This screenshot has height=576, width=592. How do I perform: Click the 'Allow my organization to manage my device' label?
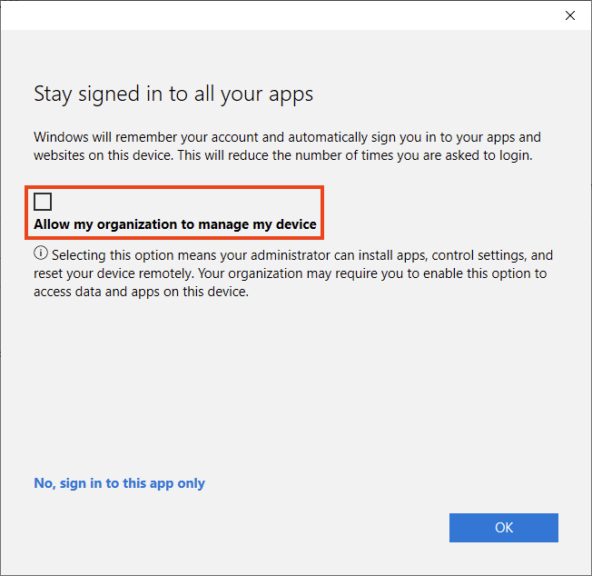coord(175,223)
